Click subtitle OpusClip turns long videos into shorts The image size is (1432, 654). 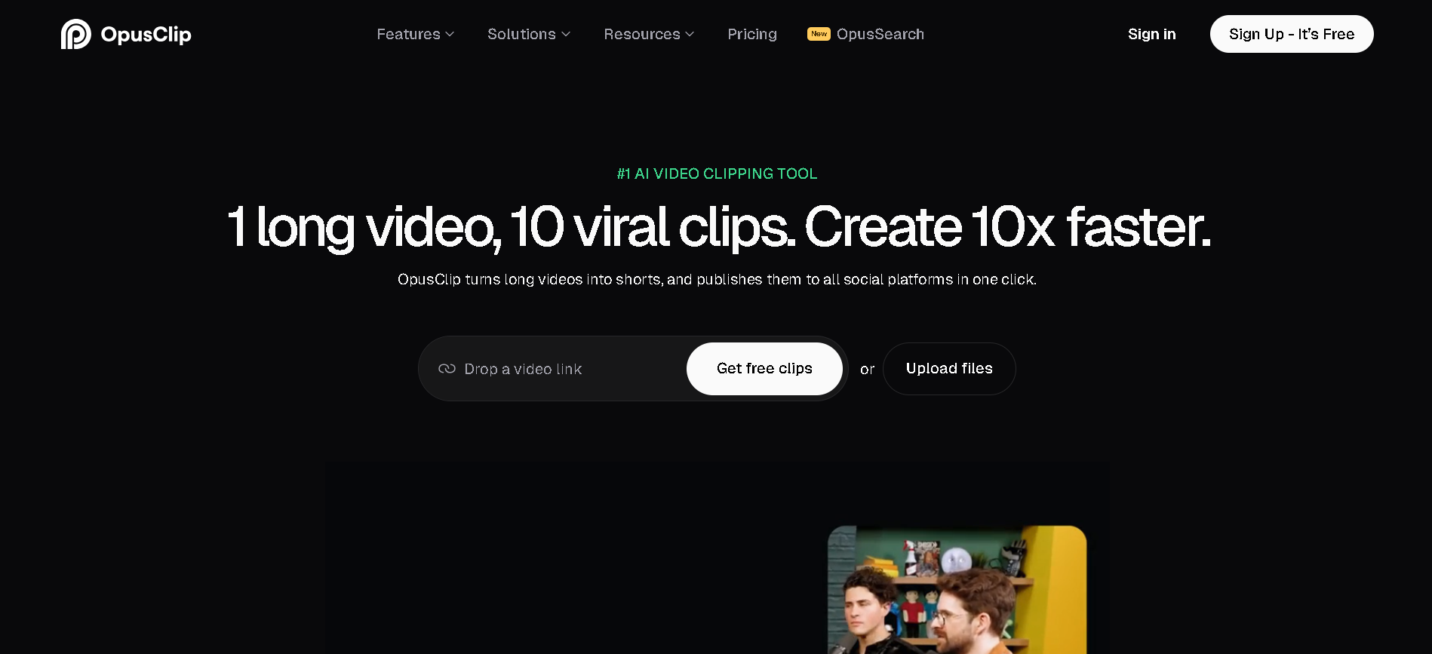[x=717, y=280]
